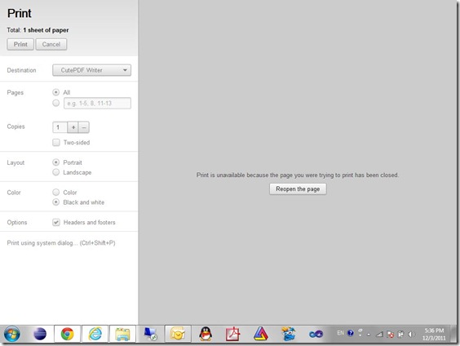Image resolution: width=460 pixels, height=346 pixels.
Task: Click the power plug tray icon
Action: pyautogui.click(x=400, y=334)
